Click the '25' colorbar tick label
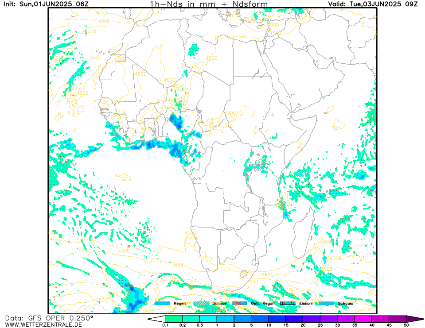The height and width of the screenshot is (328, 425). point(320,325)
